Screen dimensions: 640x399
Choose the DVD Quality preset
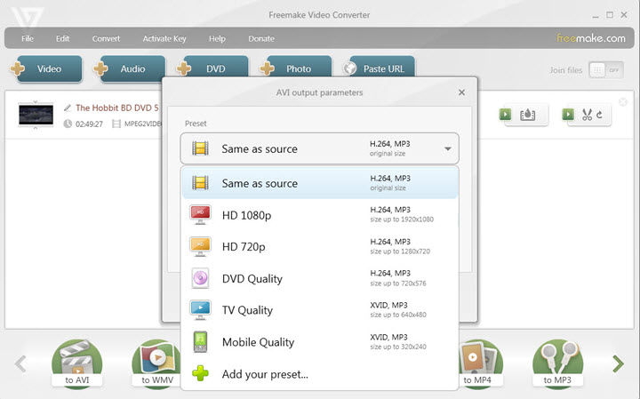tap(320, 278)
